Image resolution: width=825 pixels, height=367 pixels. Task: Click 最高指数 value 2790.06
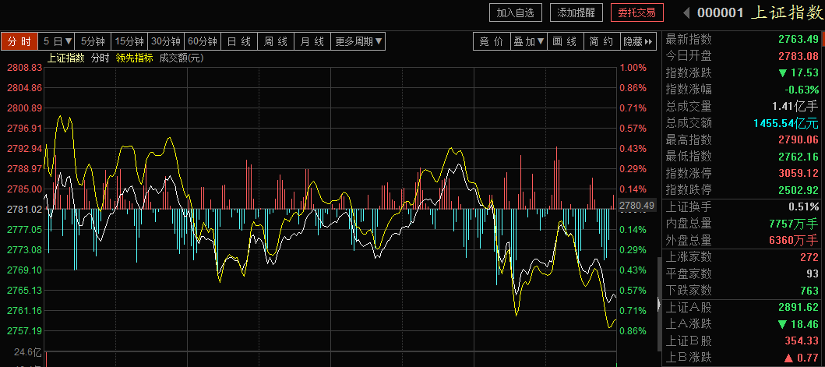coord(799,140)
